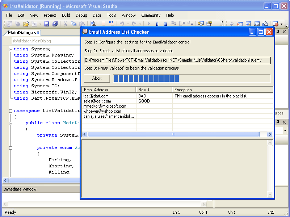This screenshot has height=217, width=290.
Task: Click the Find in Files icon
Action: coord(93,24)
